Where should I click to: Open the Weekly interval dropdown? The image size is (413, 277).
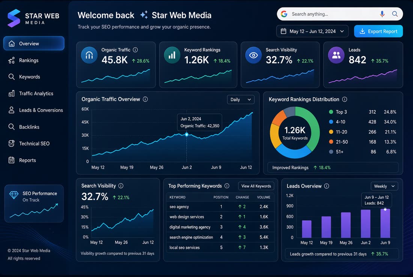click(x=384, y=186)
